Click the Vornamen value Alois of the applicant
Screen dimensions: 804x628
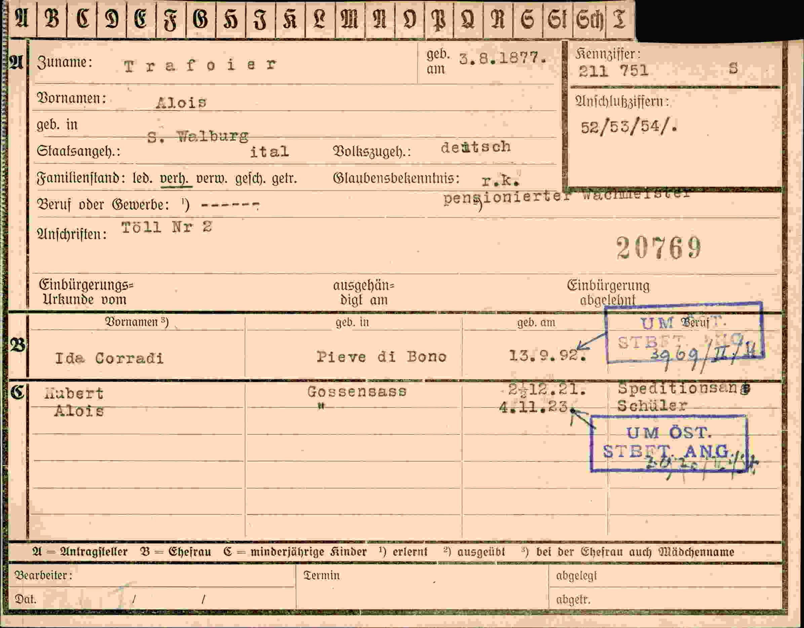coord(181,102)
